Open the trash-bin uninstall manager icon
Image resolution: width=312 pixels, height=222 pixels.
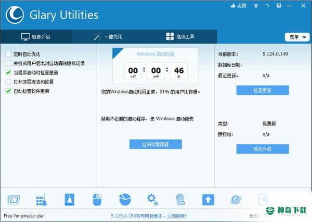[180, 200]
